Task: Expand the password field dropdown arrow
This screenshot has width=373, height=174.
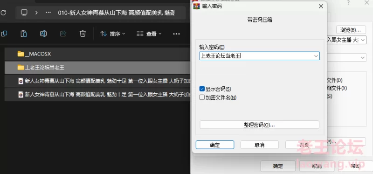Action: [x=316, y=56]
